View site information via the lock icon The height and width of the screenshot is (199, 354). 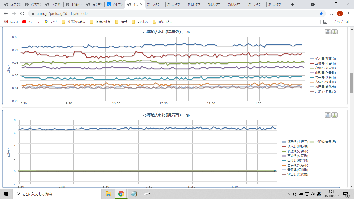point(33,13)
